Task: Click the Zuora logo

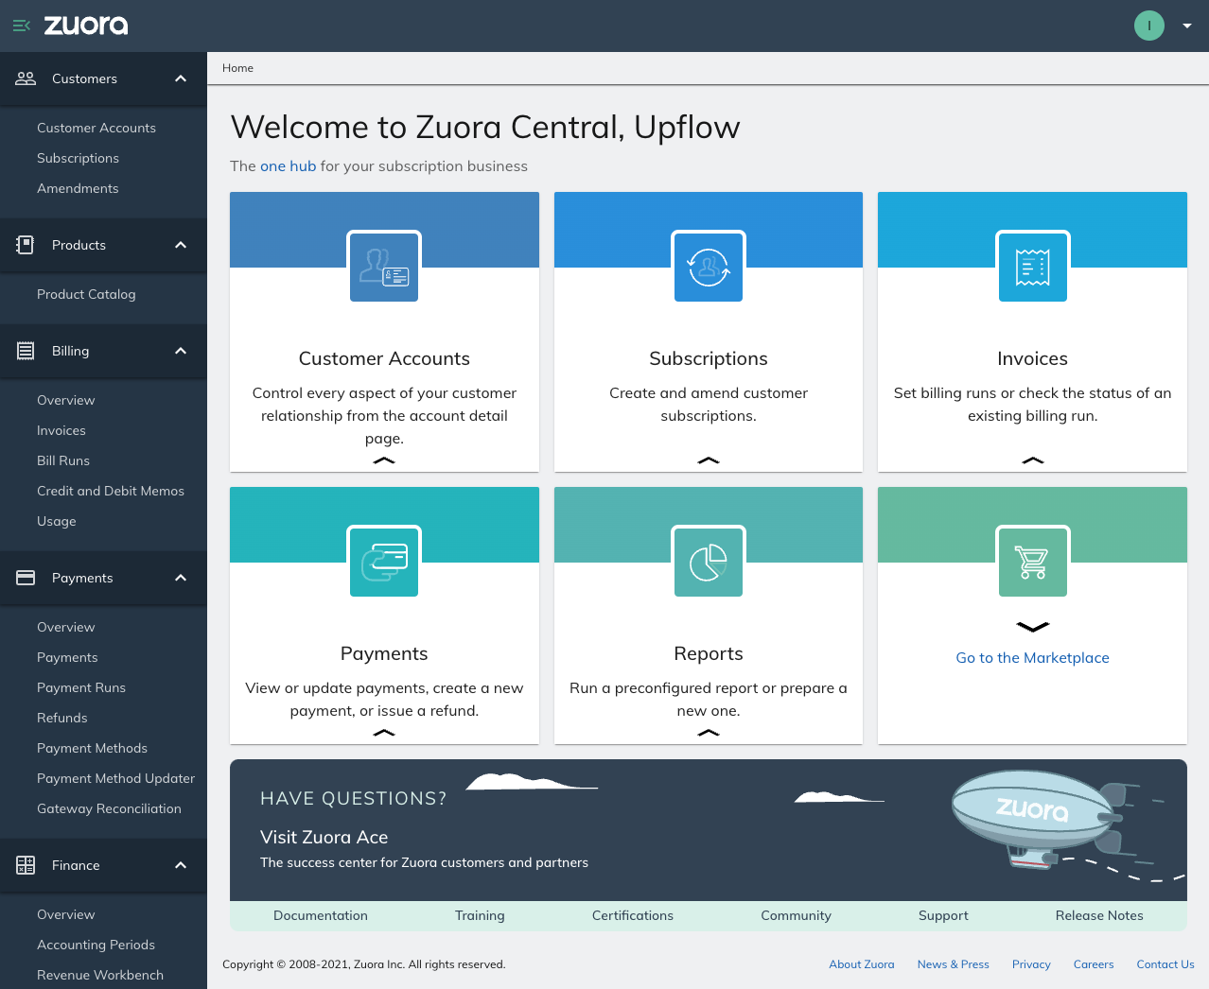Action: pyautogui.click(x=86, y=26)
